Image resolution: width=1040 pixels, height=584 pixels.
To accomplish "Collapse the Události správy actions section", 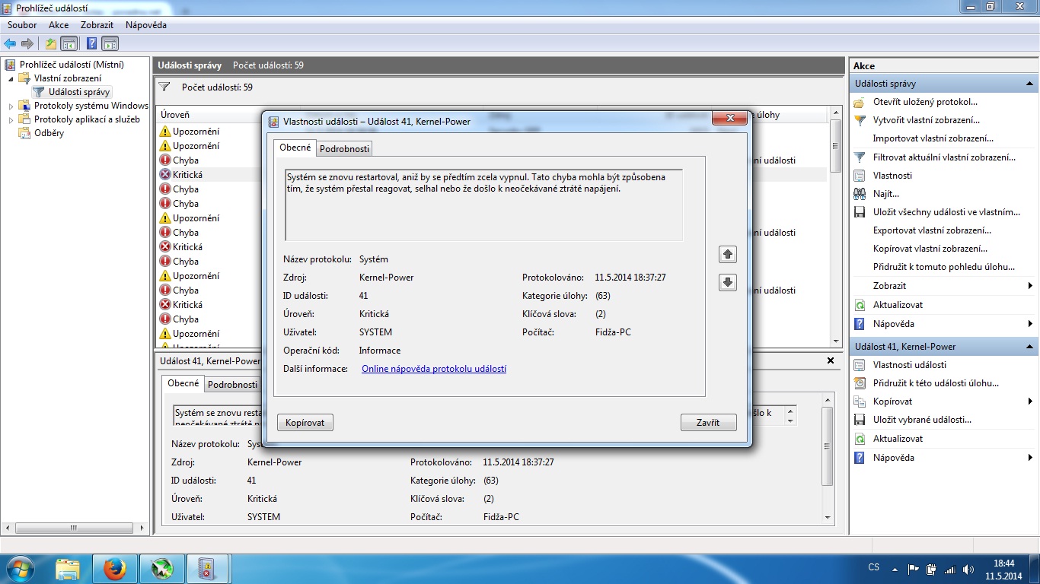I will click(1030, 84).
